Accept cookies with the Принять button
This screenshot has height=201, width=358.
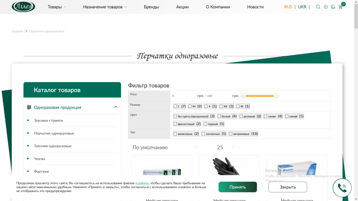[x=237, y=187]
